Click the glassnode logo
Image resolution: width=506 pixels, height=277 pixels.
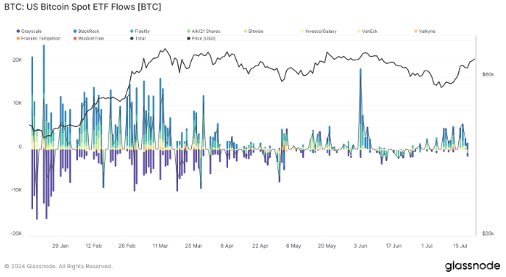pos(472,266)
